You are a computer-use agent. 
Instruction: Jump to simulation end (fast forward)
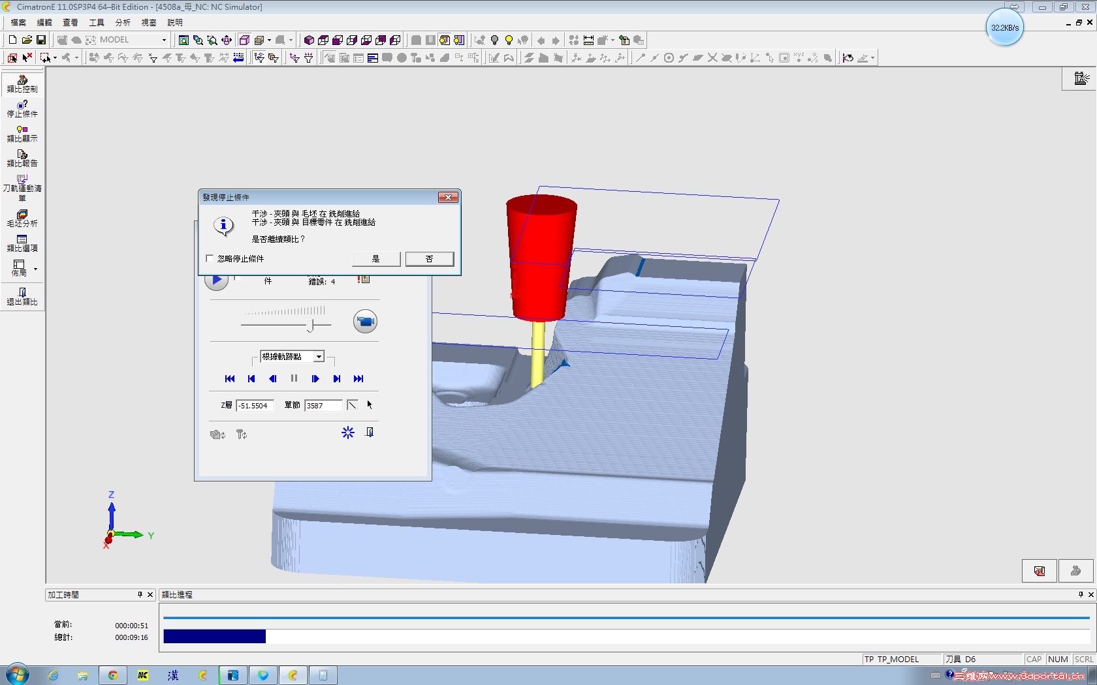358,378
